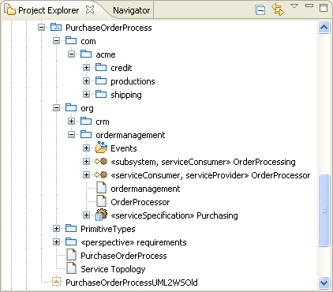Expand the PrimitiveTypes package

coord(57,228)
